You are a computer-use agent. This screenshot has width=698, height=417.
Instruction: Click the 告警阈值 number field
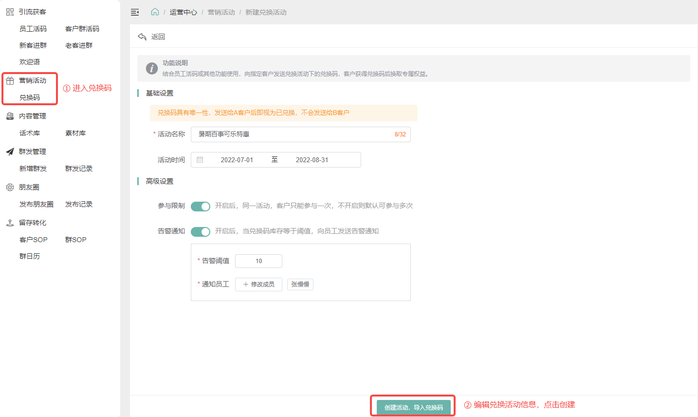pos(258,261)
